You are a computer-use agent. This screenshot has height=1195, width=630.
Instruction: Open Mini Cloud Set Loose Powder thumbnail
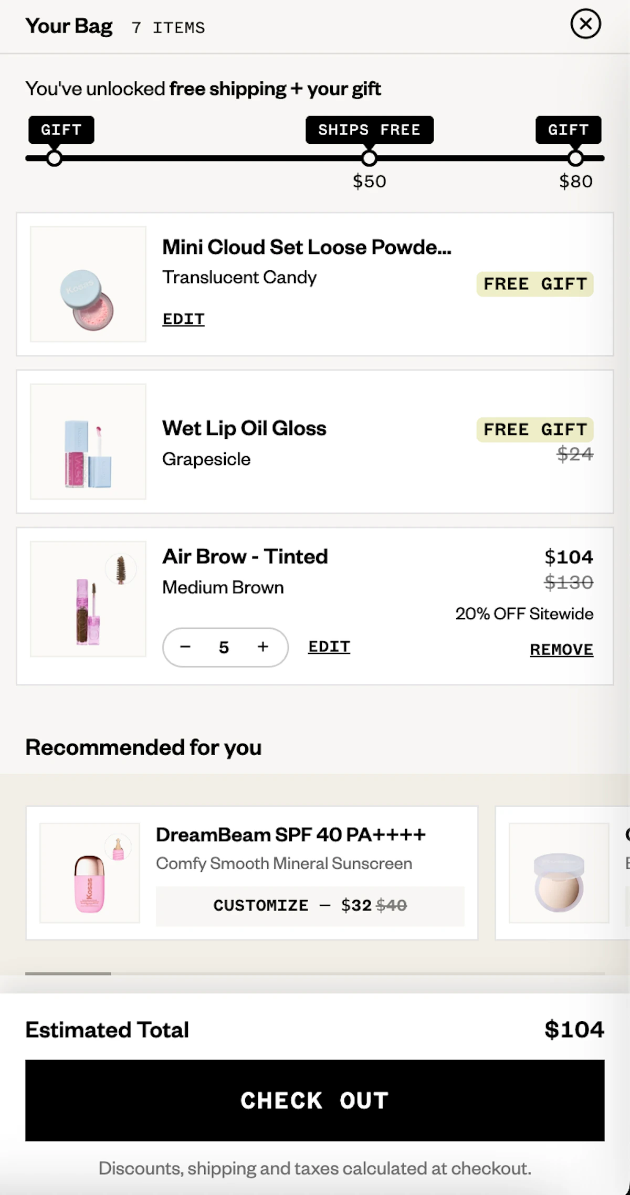click(88, 284)
